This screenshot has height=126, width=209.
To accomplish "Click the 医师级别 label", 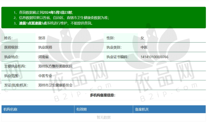I will (x=12, y=47).
